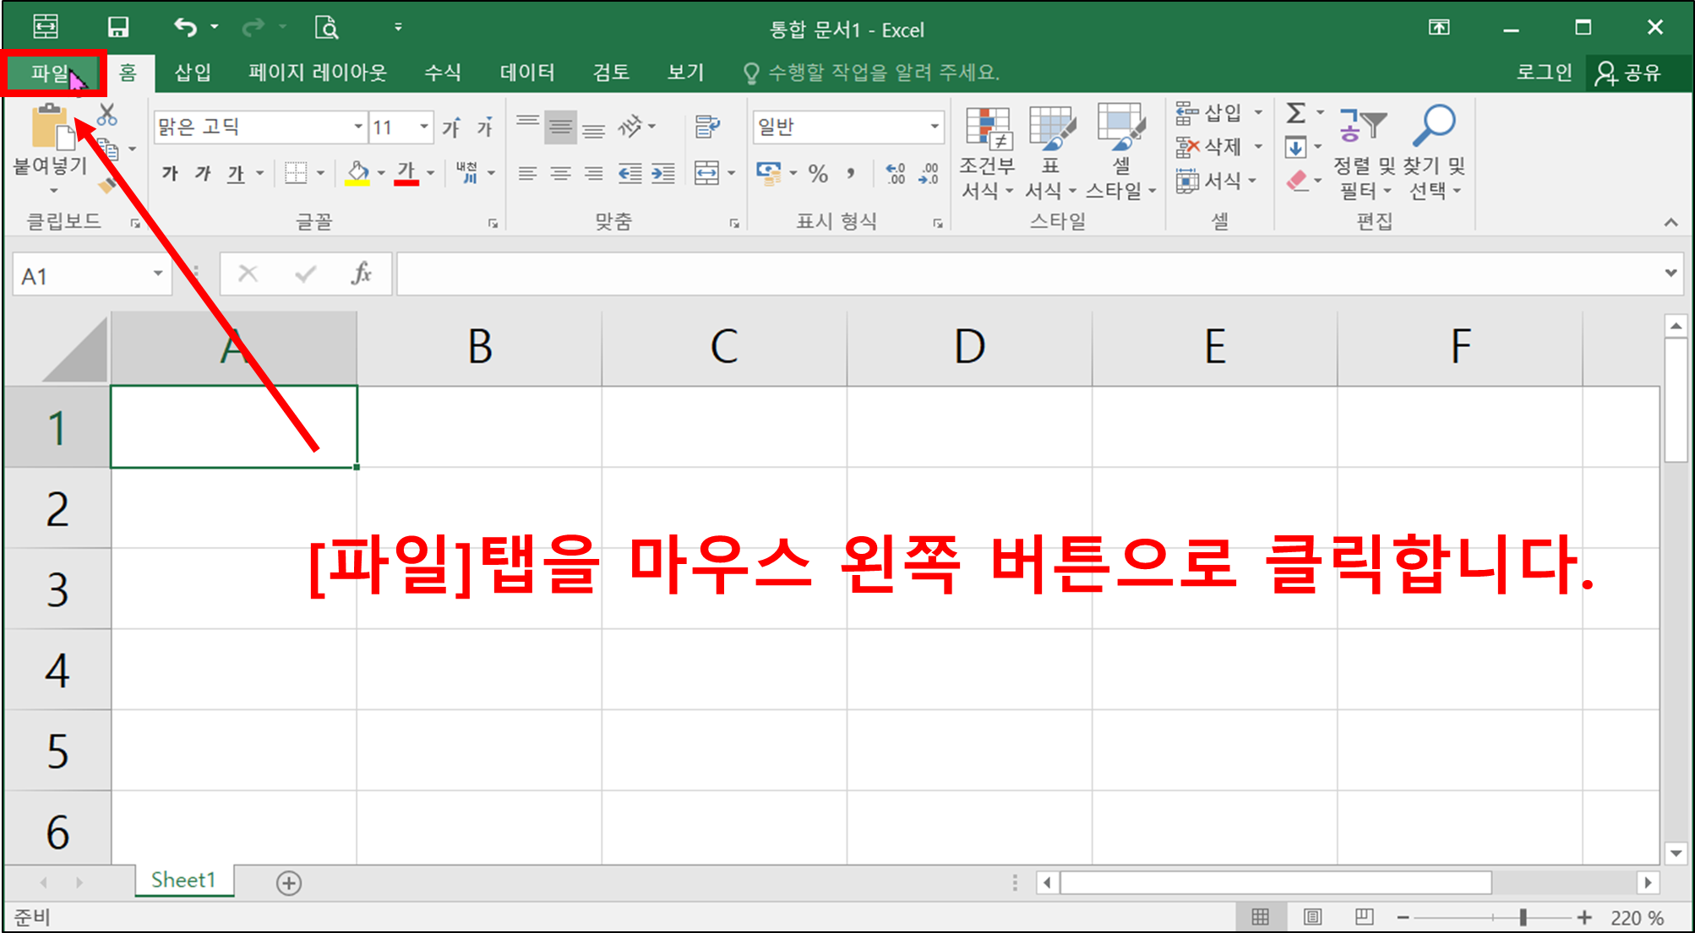The height and width of the screenshot is (933, 1695).
Task: Switch to the 삽입 ribbon tab
Action: tap(193, 73)
